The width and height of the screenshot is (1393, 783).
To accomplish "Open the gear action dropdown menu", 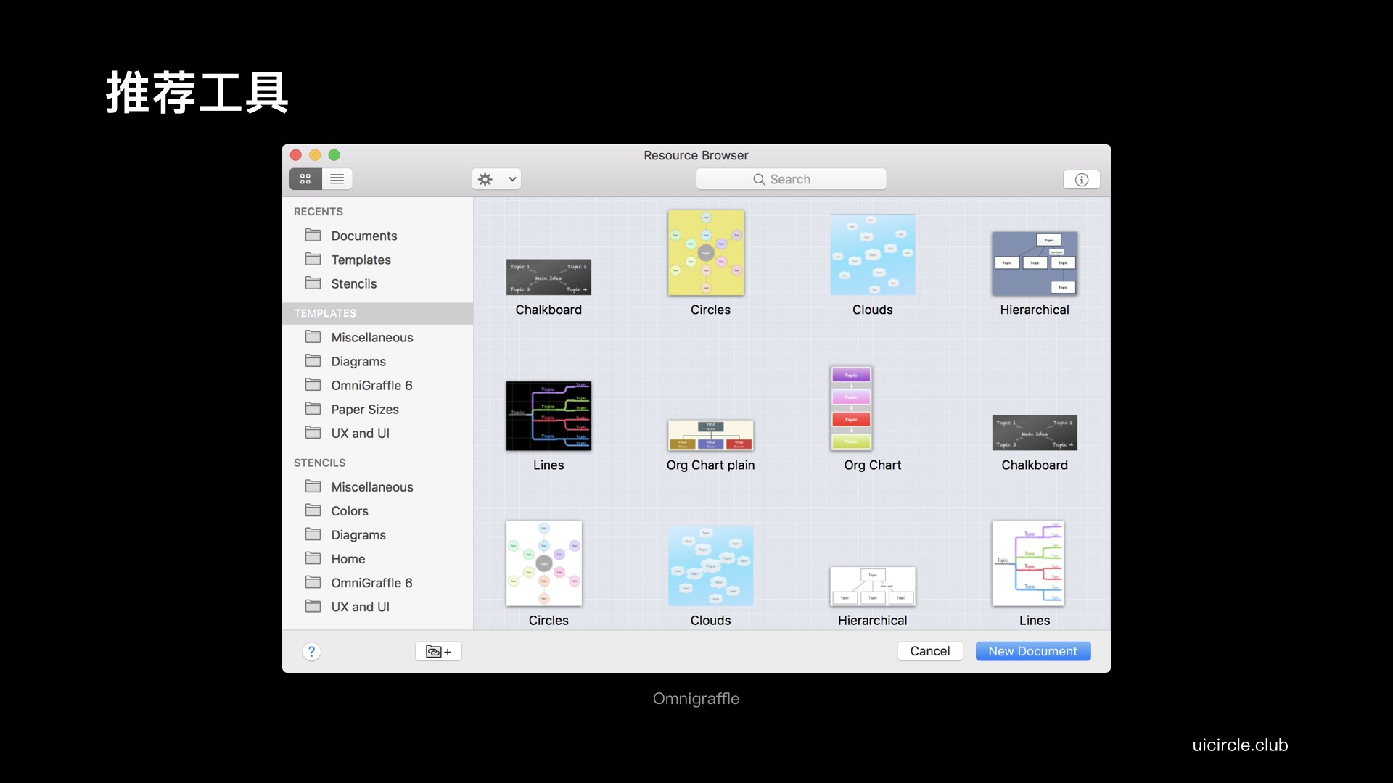I will pos(496,179).
